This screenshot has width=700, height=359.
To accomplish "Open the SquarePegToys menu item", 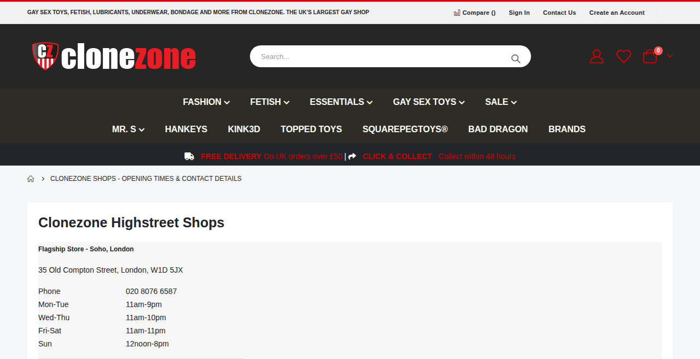I will pyautogui.click(x=405, y=129).
